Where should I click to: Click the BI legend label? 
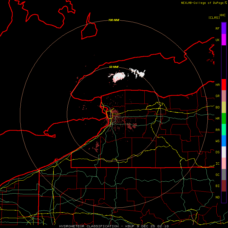[x=217, y=186]
